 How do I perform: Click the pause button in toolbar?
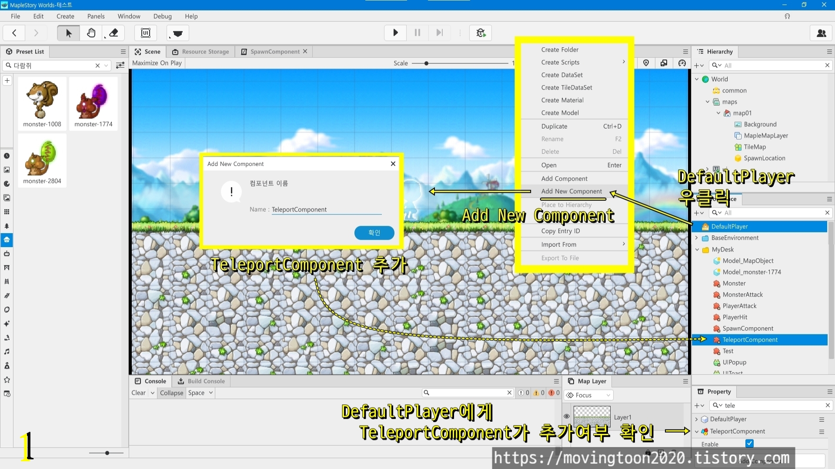click(417, 33)
